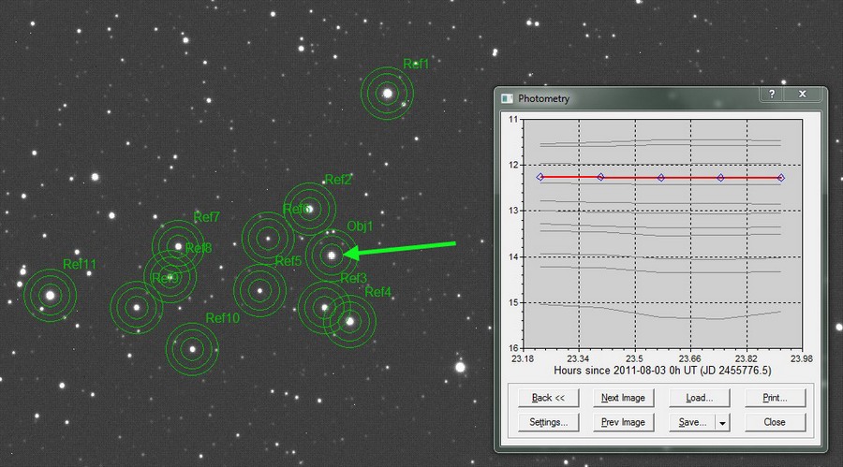The width and height of the screenshot is (843, 467).
Task: Go to previous frame with Prev Image
Action: tap(623, 422)
